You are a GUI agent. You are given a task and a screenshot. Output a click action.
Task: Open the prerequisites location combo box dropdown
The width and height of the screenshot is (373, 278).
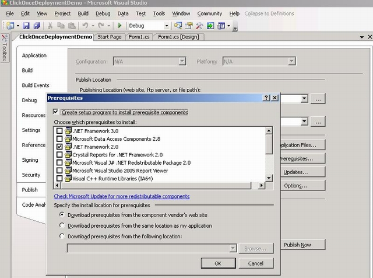coord(233,248)
